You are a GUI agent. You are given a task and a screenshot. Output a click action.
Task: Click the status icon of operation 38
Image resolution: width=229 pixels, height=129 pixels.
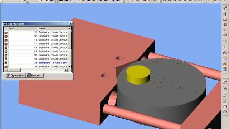tap(6, 55)
